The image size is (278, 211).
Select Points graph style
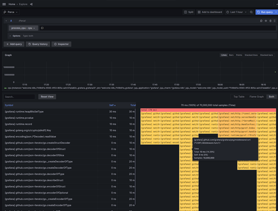pyautogui.click(x=239, y=55)
